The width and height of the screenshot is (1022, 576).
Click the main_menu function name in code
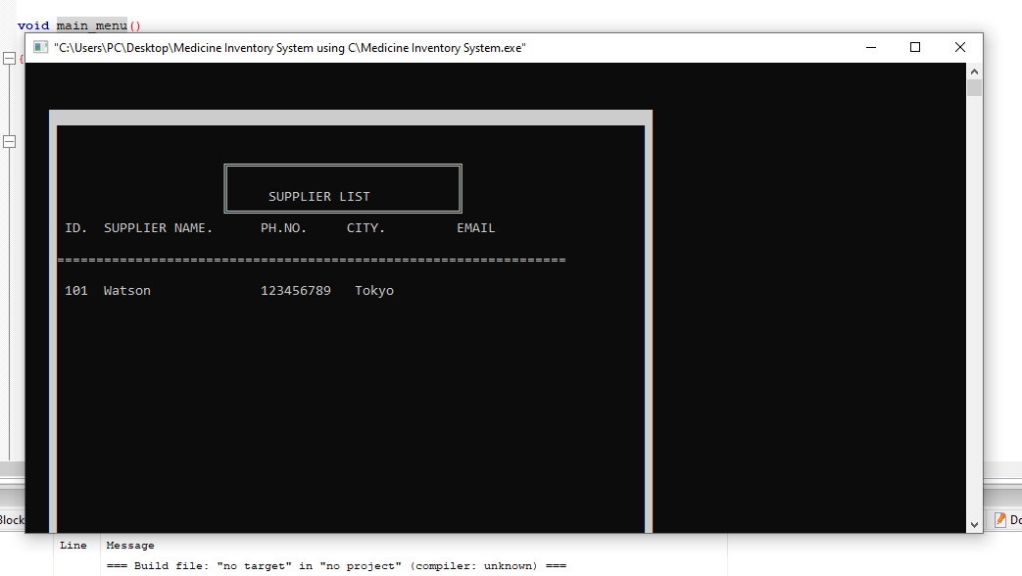(x=92, y=25)
